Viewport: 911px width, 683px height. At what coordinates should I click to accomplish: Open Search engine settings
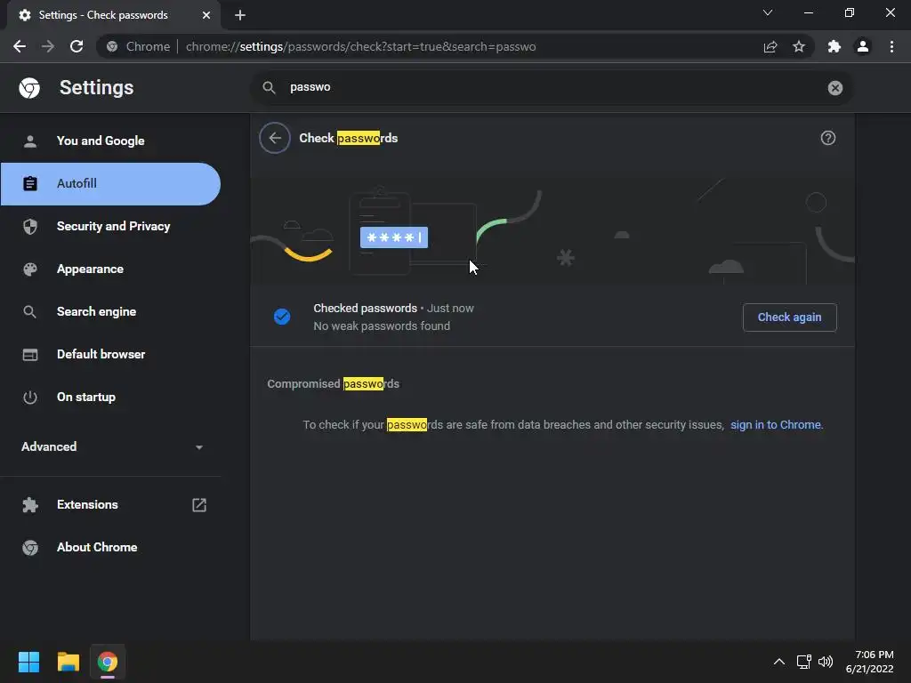pyautogui.click(x=110, y=312)
